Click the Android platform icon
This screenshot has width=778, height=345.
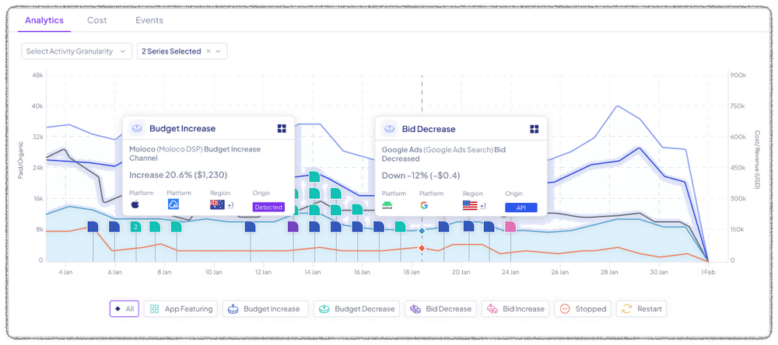[387, 206]
